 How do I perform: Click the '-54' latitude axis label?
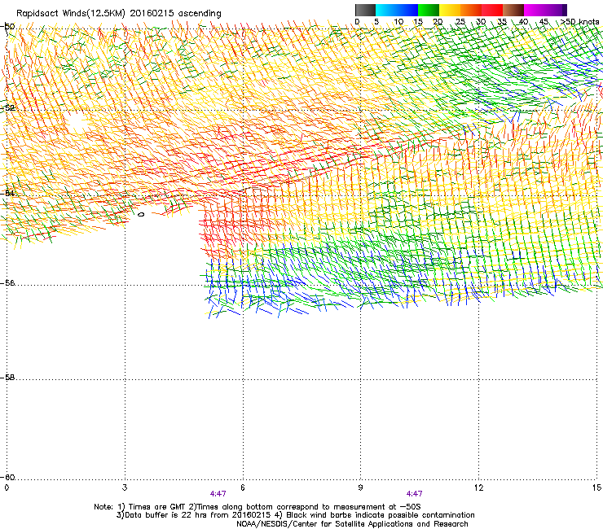click(x=7, y=193)
